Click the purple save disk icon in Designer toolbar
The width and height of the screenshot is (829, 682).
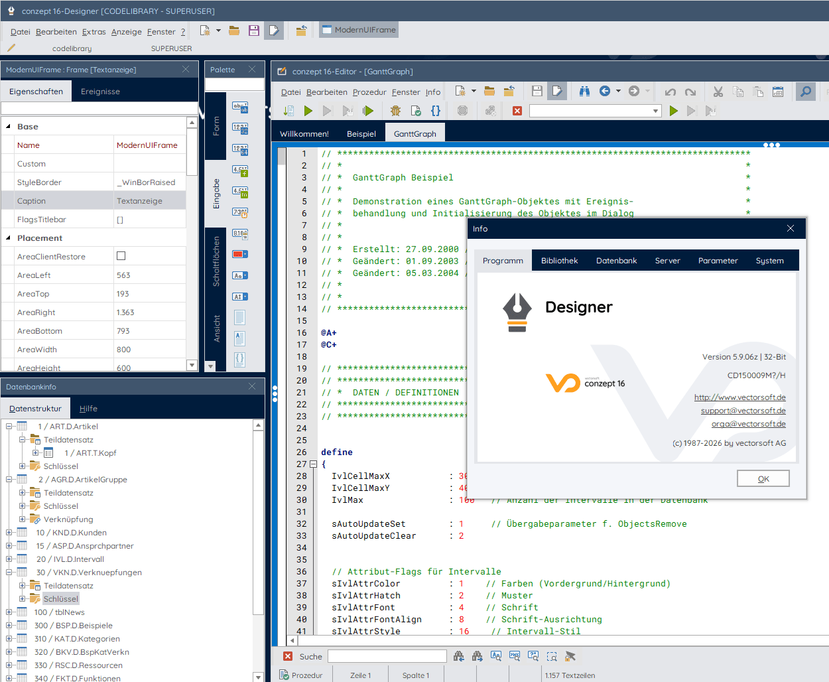pyautogui.click(x=253, y=31)
